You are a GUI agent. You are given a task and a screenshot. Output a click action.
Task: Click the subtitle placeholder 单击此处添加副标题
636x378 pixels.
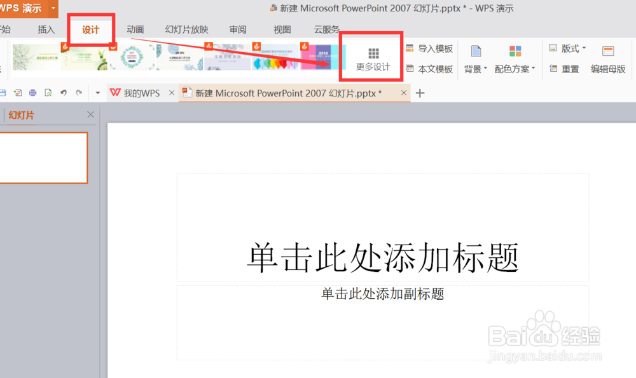[x=382, y=294]
